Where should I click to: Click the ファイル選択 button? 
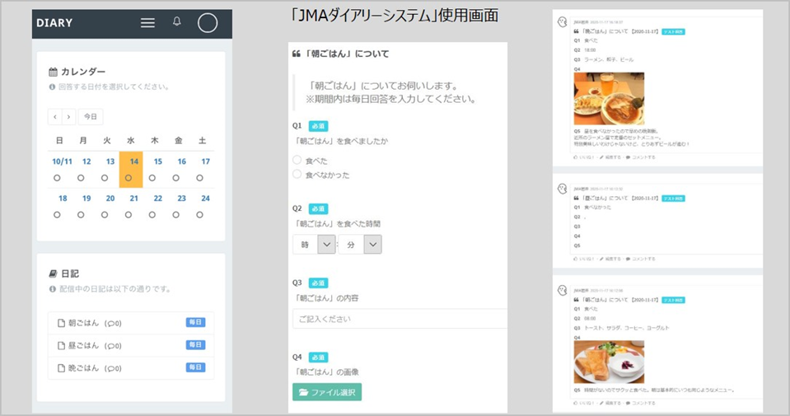coord(327,392)
